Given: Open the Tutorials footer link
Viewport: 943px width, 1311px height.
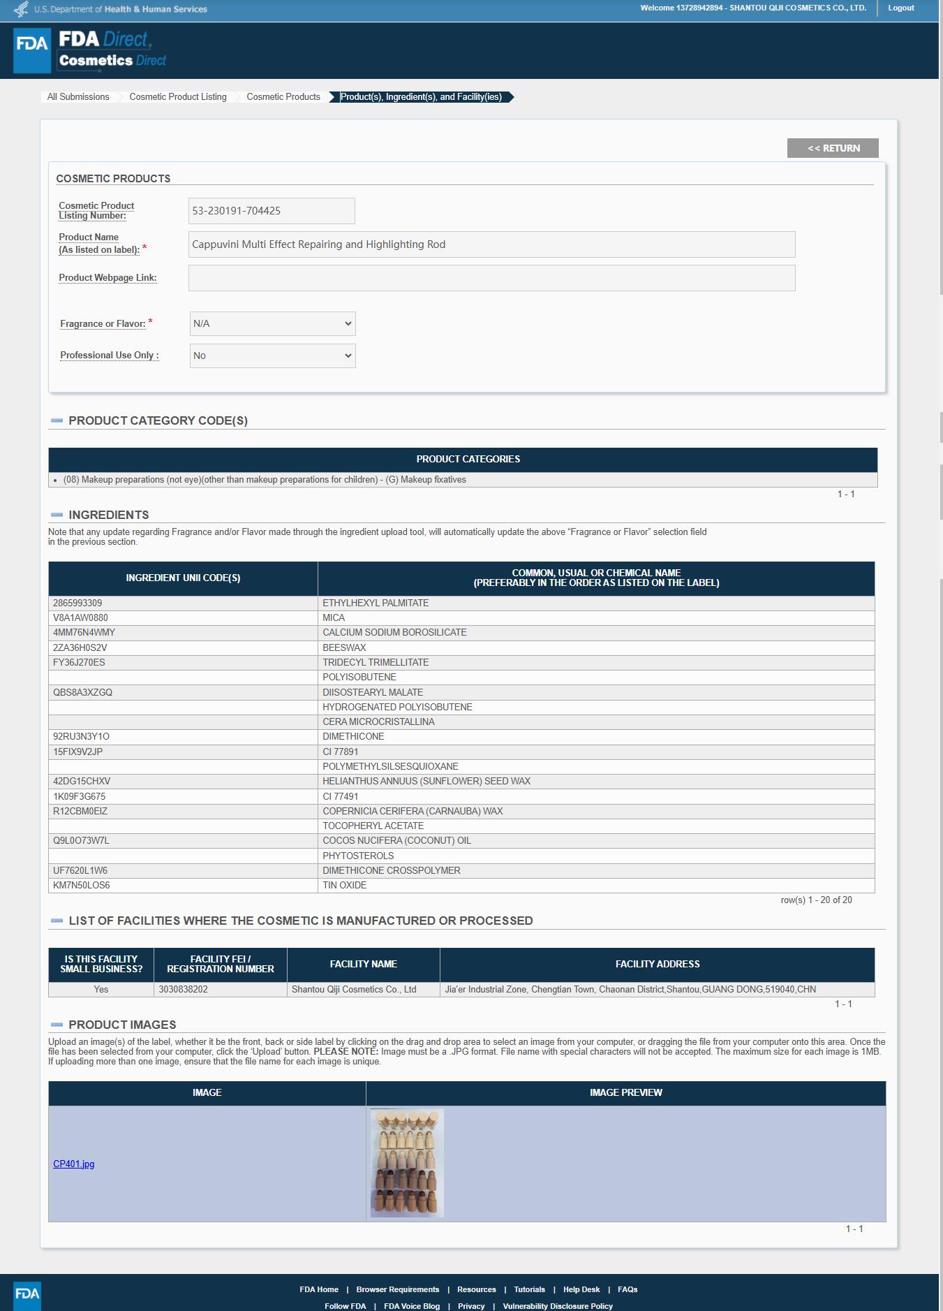Looking at the screenshot, I should 529,1289.
